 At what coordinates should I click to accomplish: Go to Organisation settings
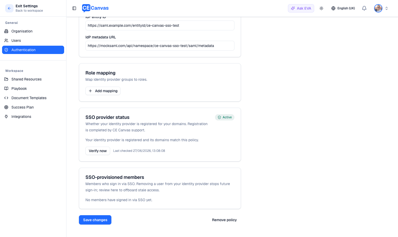click(33, 31)
